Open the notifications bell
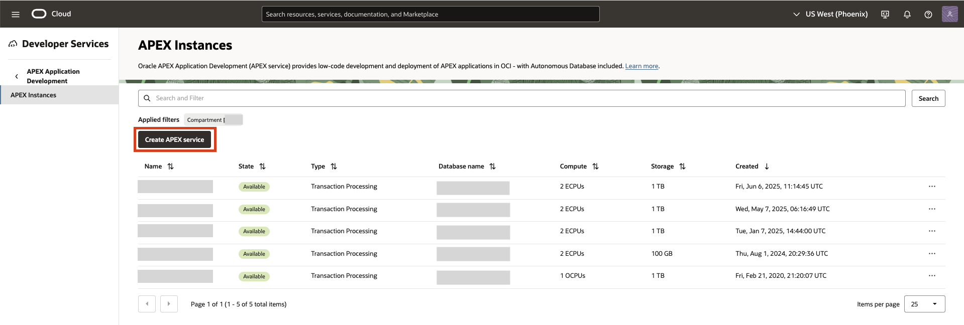The width and height of the screenshot is (964, 325). coord(907,14)
